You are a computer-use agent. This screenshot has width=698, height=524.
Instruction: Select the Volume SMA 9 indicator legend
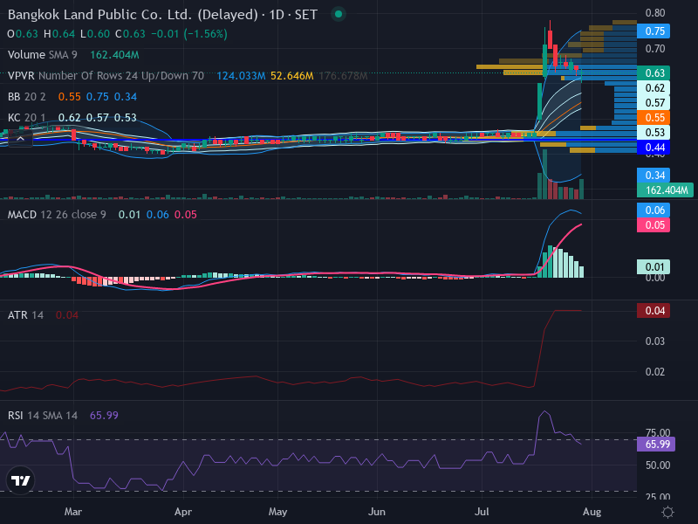pyautogui.click(x=42, y=55)
